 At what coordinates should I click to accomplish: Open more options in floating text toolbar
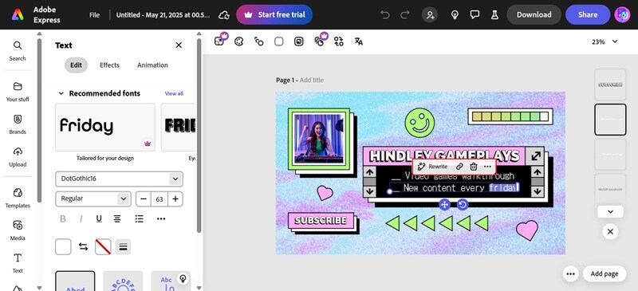[487, 167]
